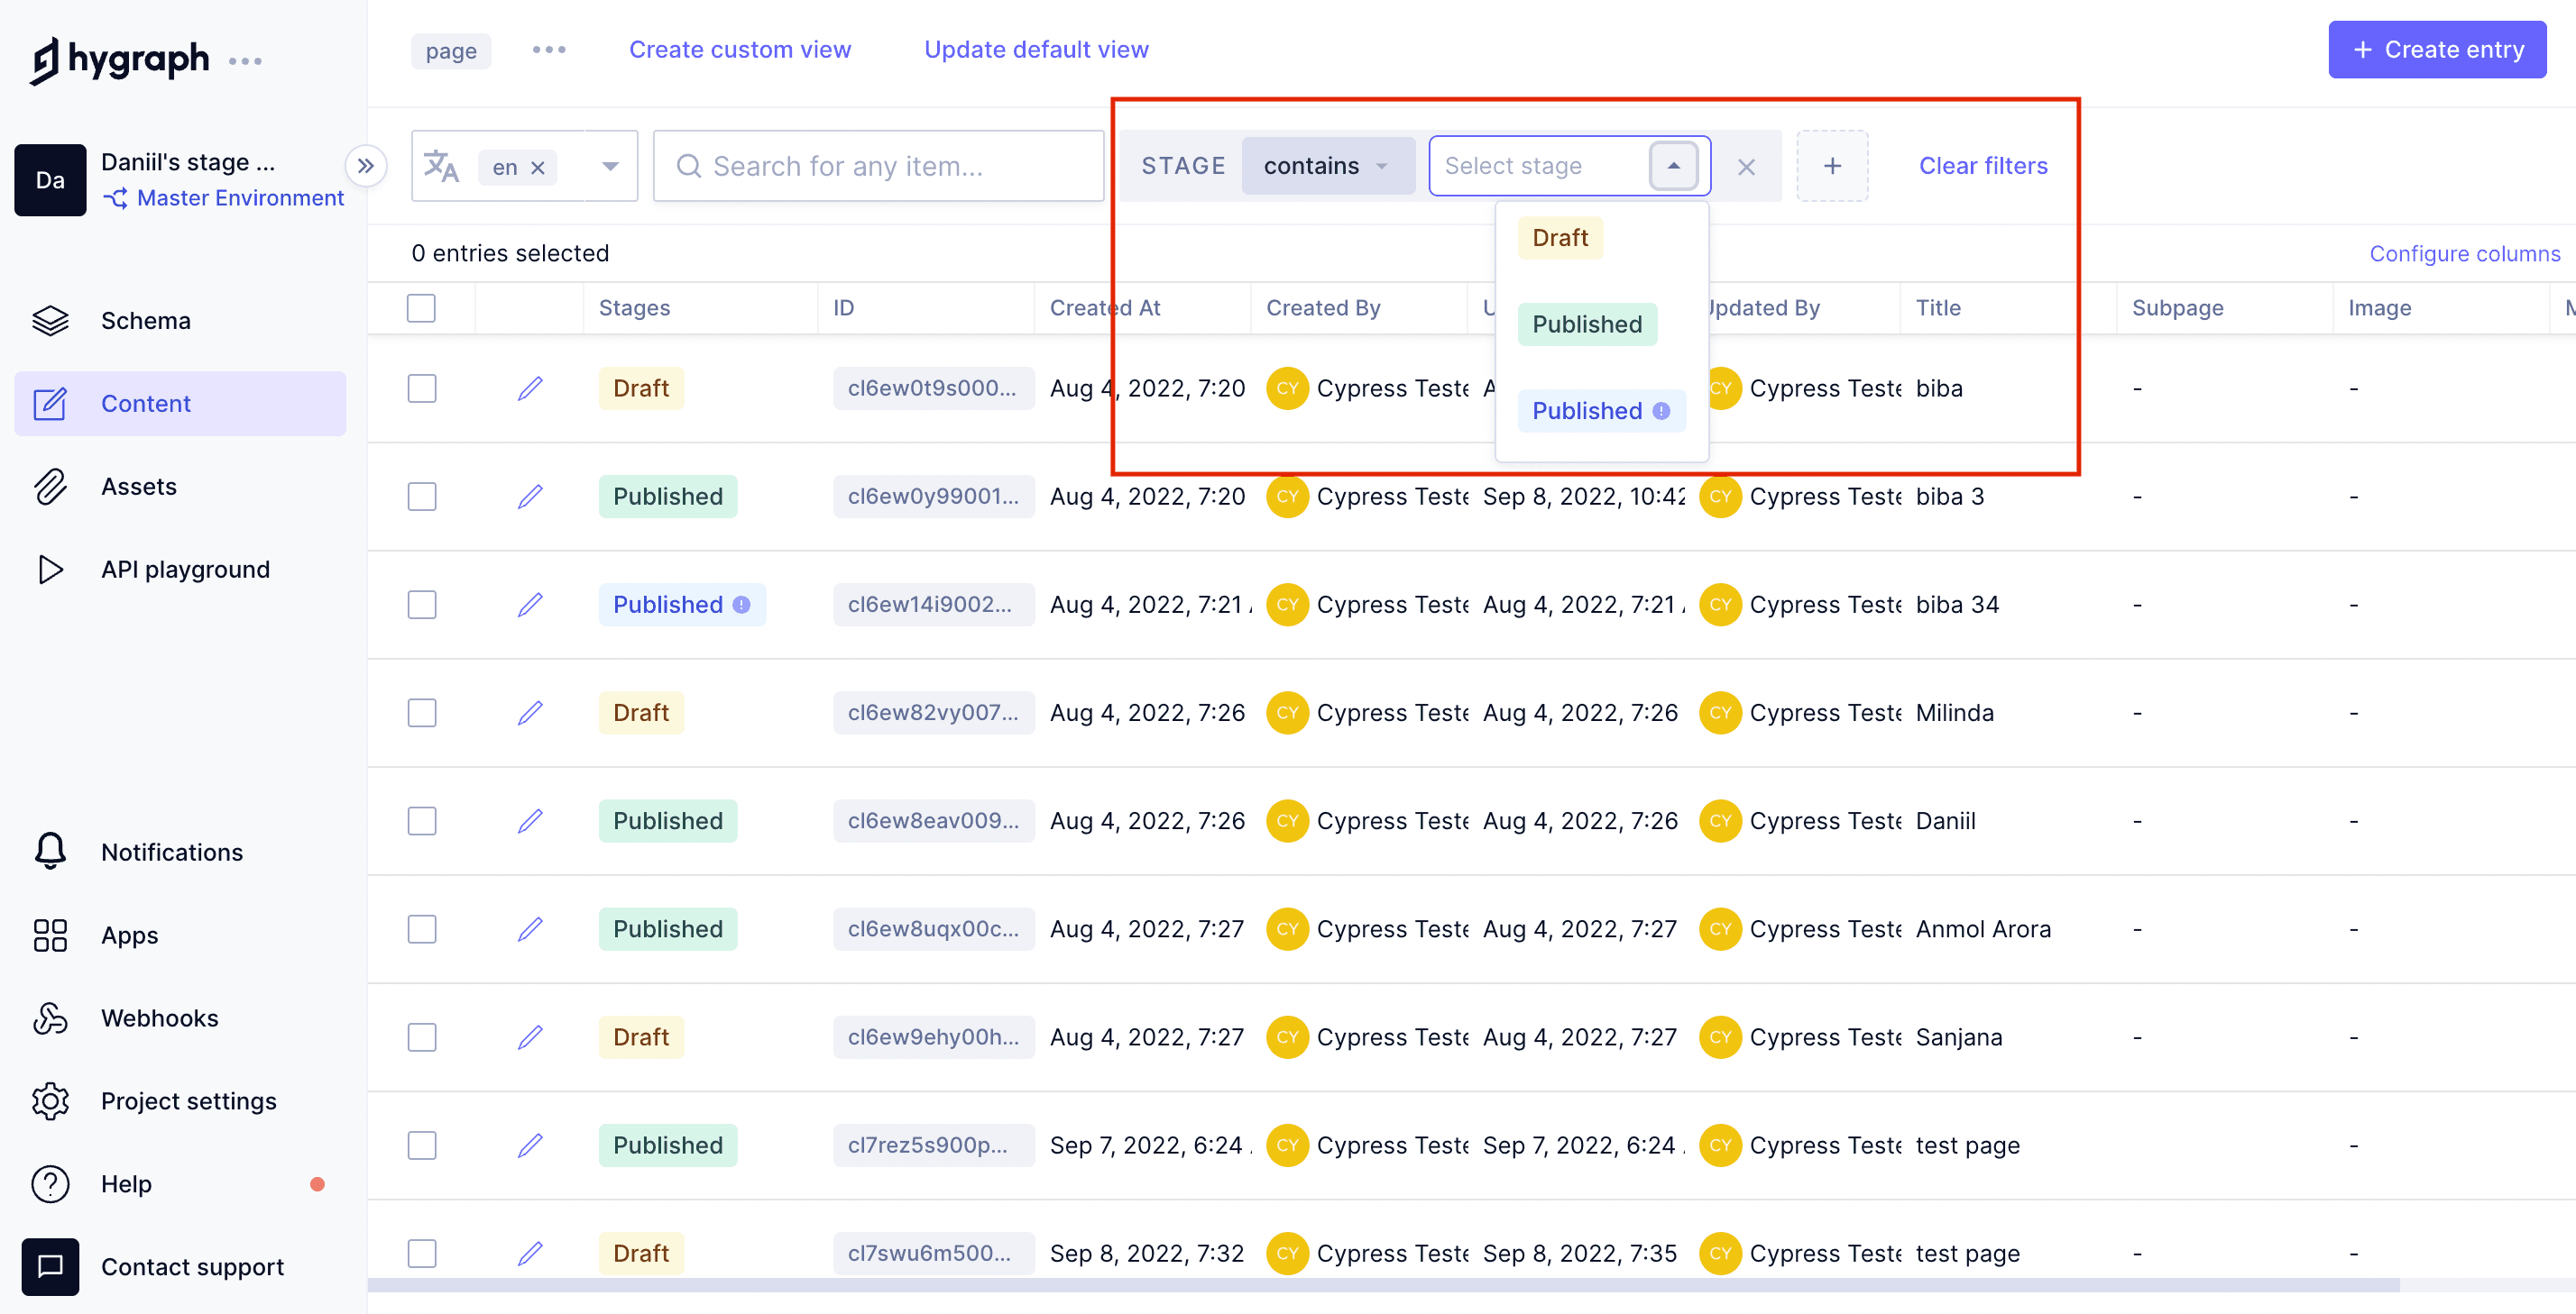This screenshot has width=2576, height=1314.
Task: Open the page view options menu
Action: [548, 49]
